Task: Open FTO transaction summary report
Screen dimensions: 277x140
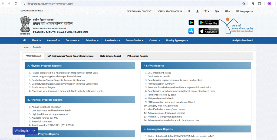Action: (161, 84)
